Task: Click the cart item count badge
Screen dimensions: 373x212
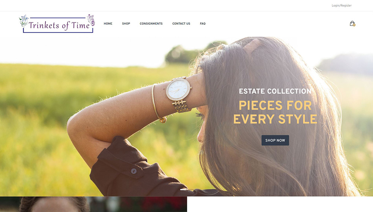Action: point(354,25)
